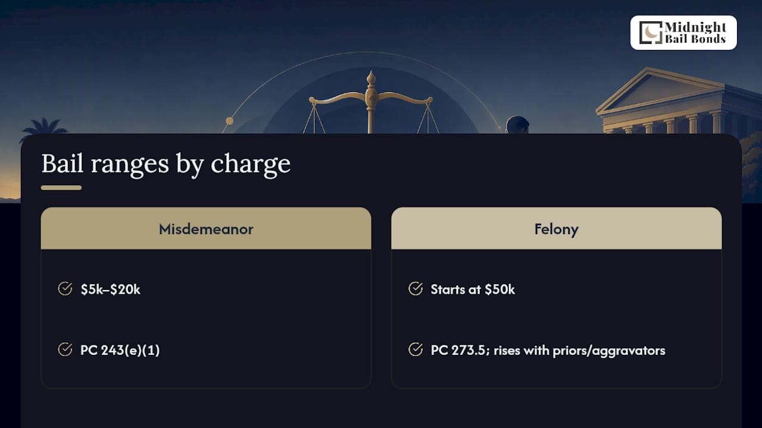Image resolution: width=762 pixels, height=428 pixels.
Task: Click the check icon beside PC 243(e)(1)
Action: [65, 350]
